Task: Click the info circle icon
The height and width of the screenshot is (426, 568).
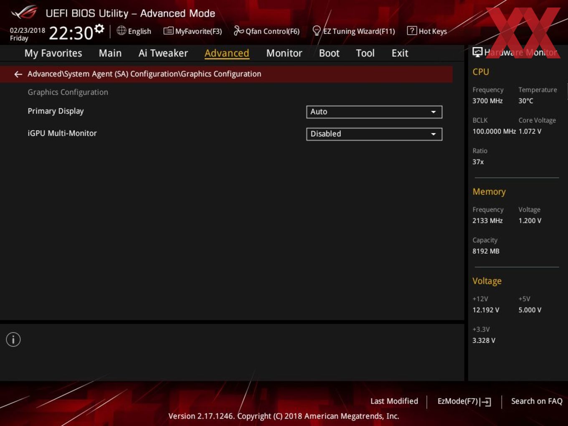Action: coord(13,340)
